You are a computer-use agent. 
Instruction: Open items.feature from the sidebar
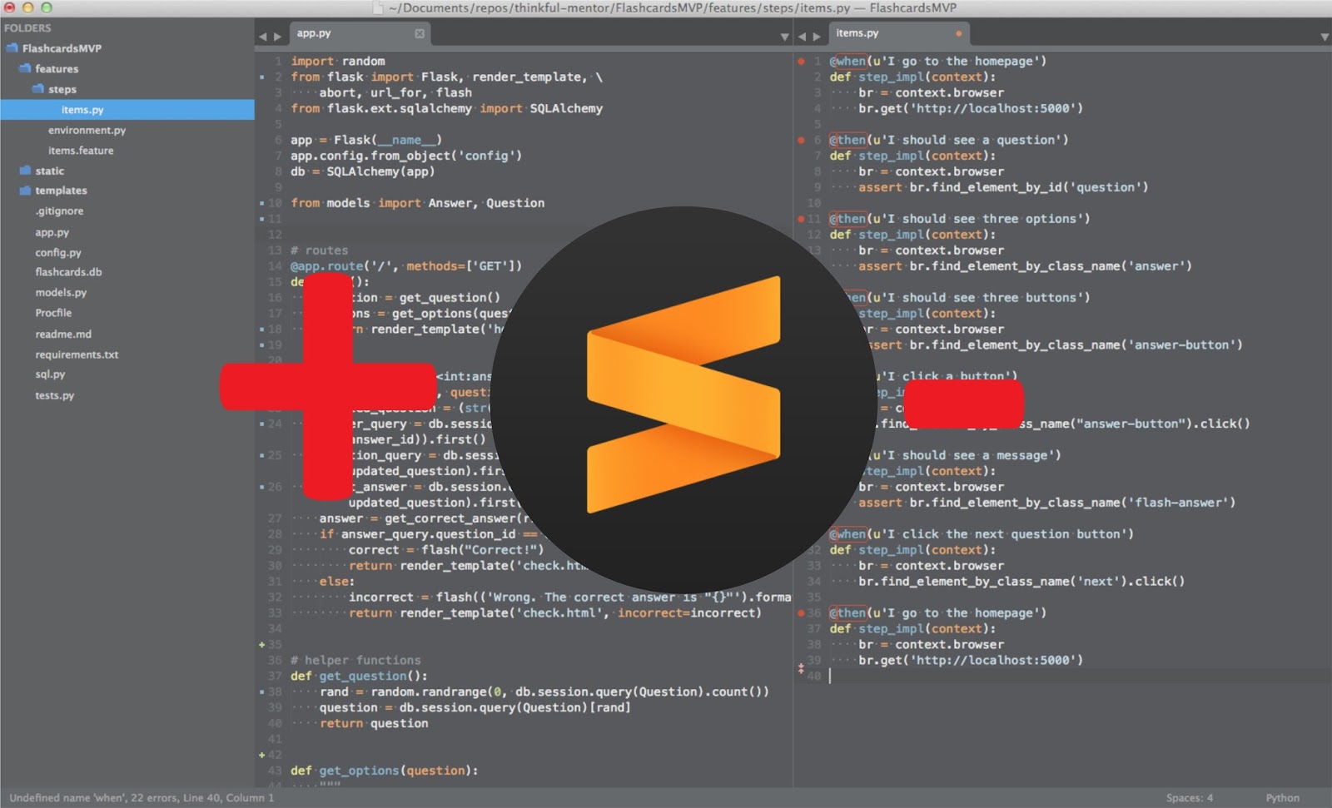[81, 151]
